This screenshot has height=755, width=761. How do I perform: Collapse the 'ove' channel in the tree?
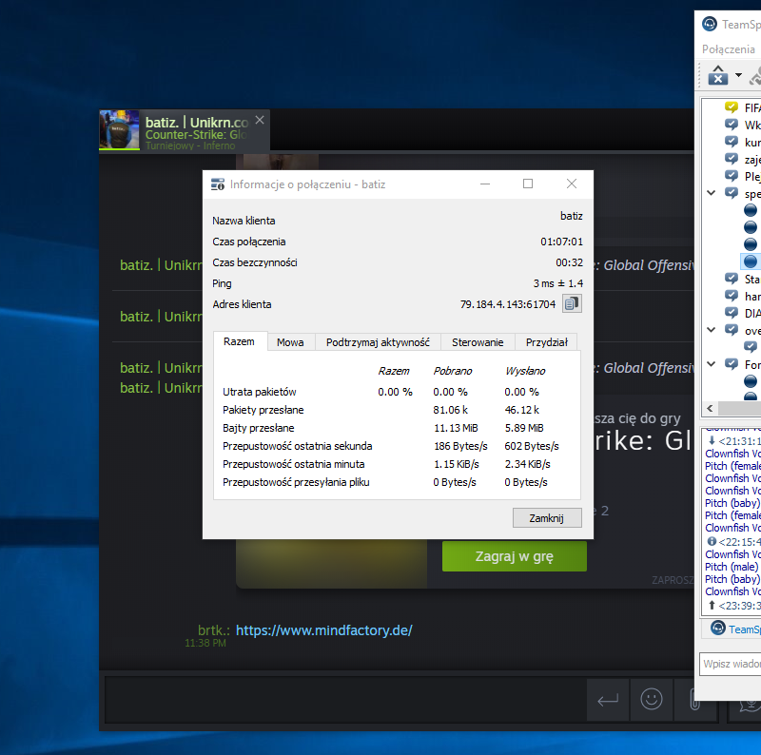tap(711, 330)
